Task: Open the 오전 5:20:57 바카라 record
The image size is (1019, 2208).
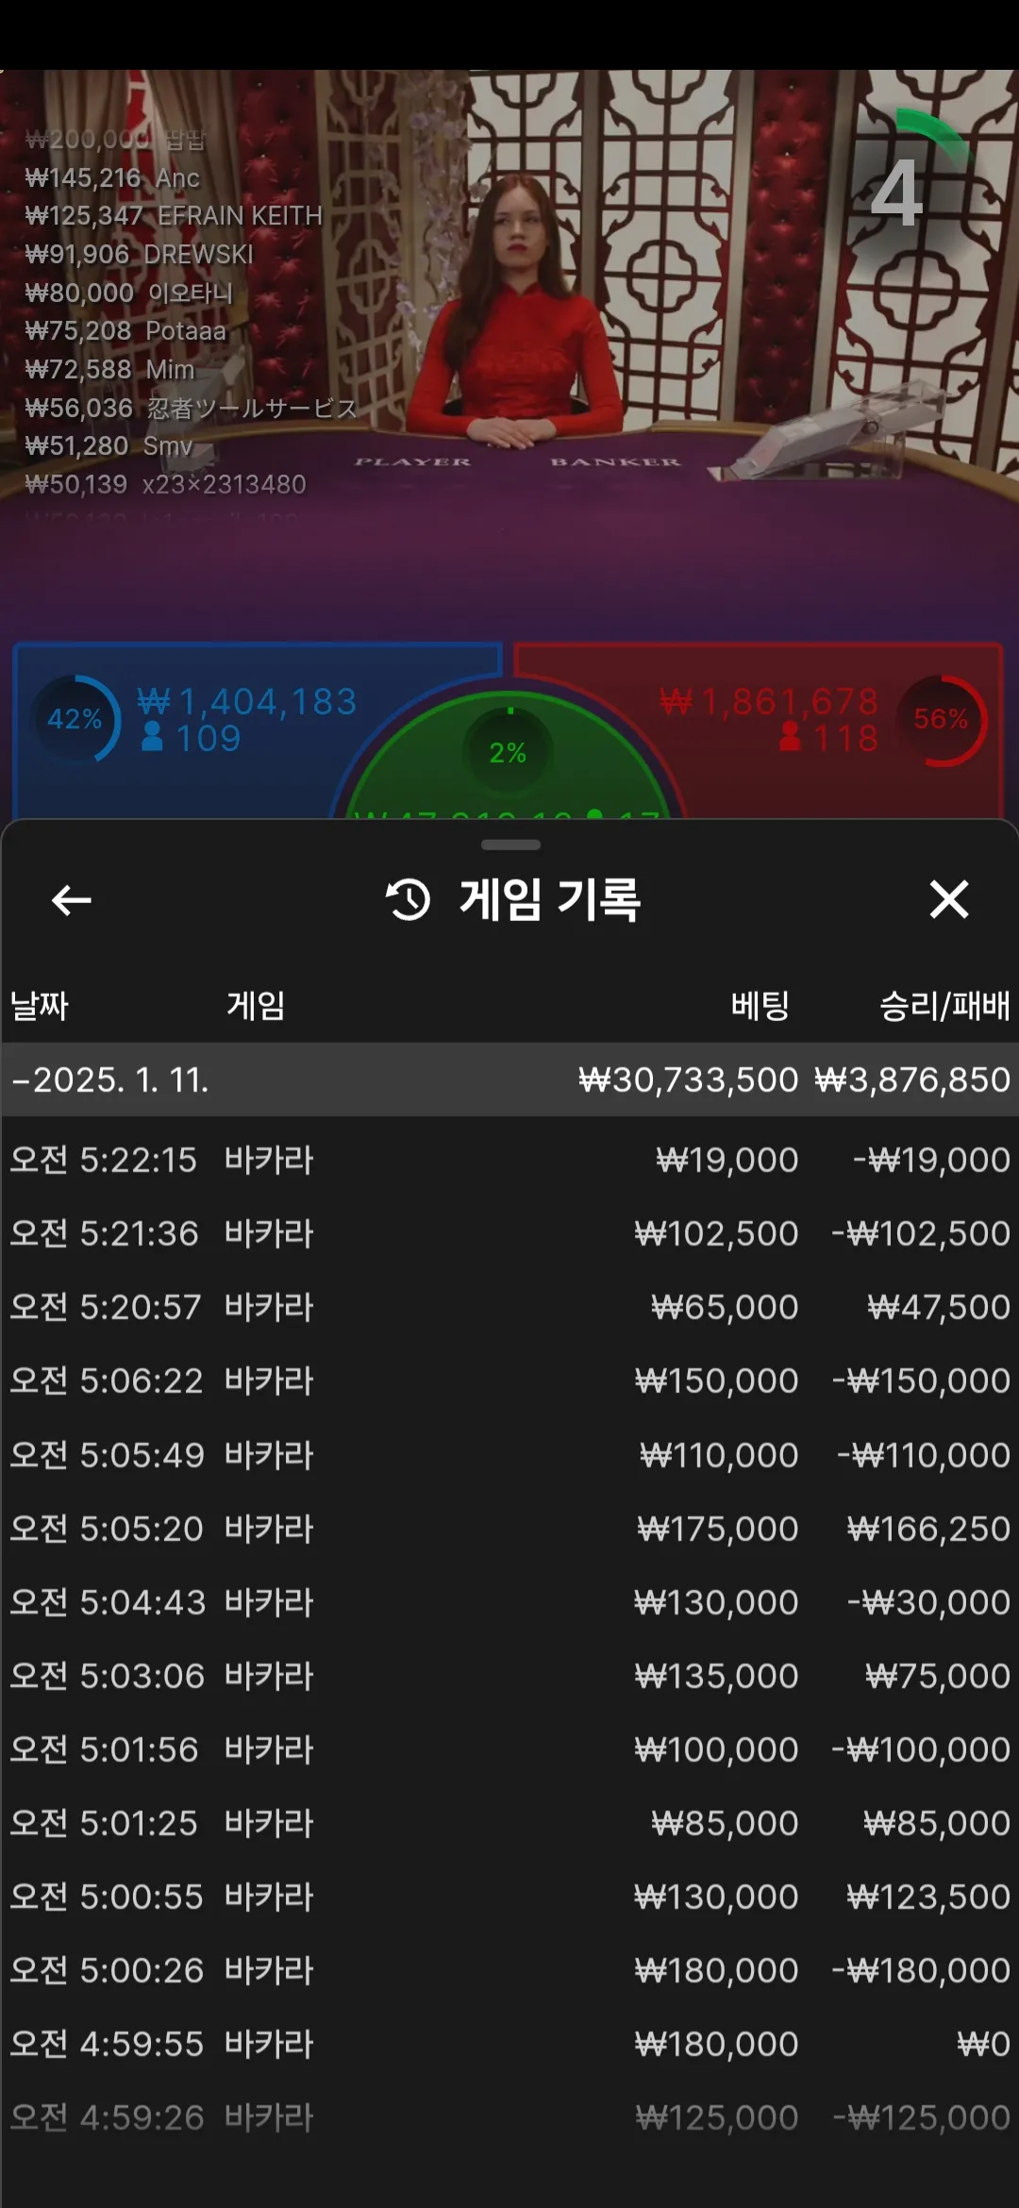Action: (509, 1307)
